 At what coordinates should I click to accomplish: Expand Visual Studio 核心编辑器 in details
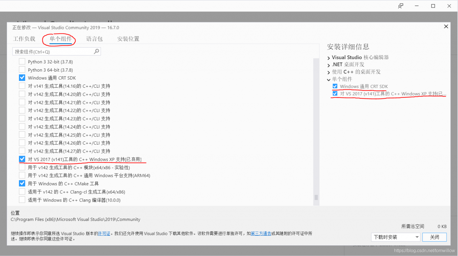click(x=329, y=58)
